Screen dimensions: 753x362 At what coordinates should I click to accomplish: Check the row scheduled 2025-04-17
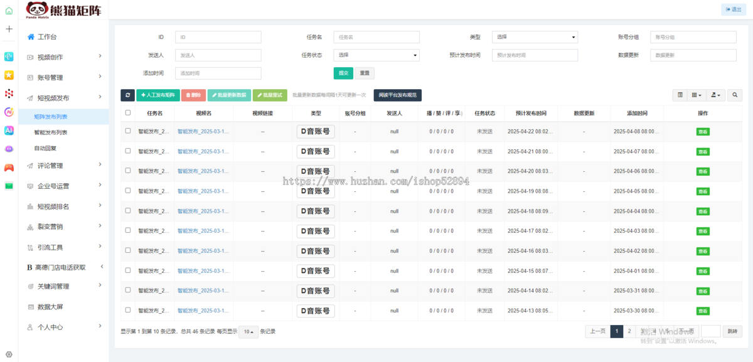pos(128,230)
